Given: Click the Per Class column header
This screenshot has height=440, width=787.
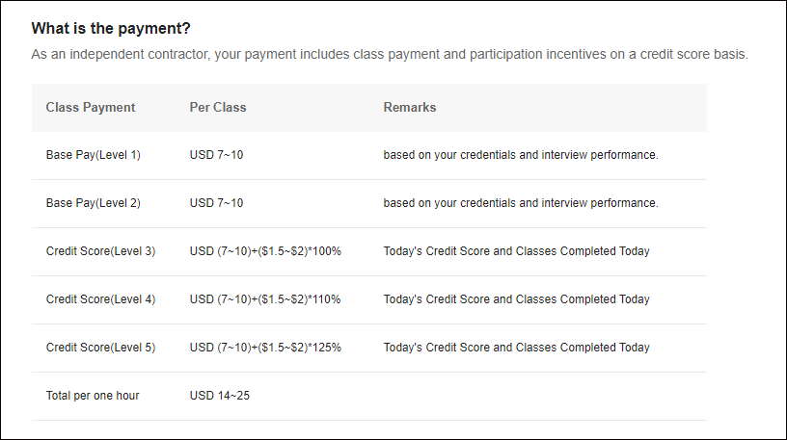Looking at the screenshot, I should (x=218, y=107).
